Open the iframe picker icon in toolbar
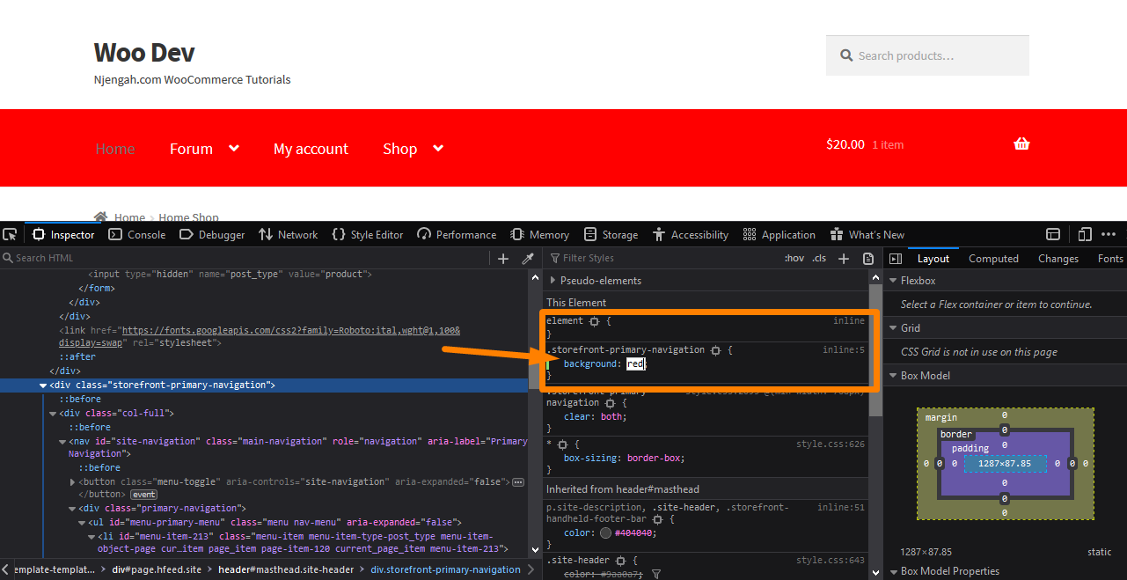This screenshot has height=580, width=1127. coord(1053,234)
